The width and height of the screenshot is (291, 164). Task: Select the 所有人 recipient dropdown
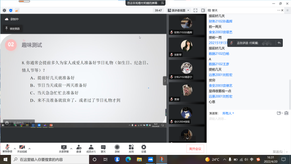point(228,113)
